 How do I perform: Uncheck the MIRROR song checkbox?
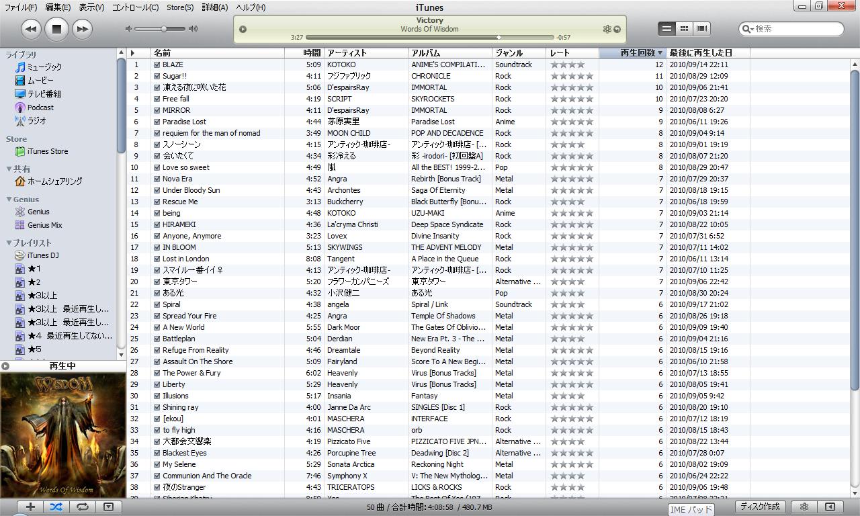click(x=157, y=111)
